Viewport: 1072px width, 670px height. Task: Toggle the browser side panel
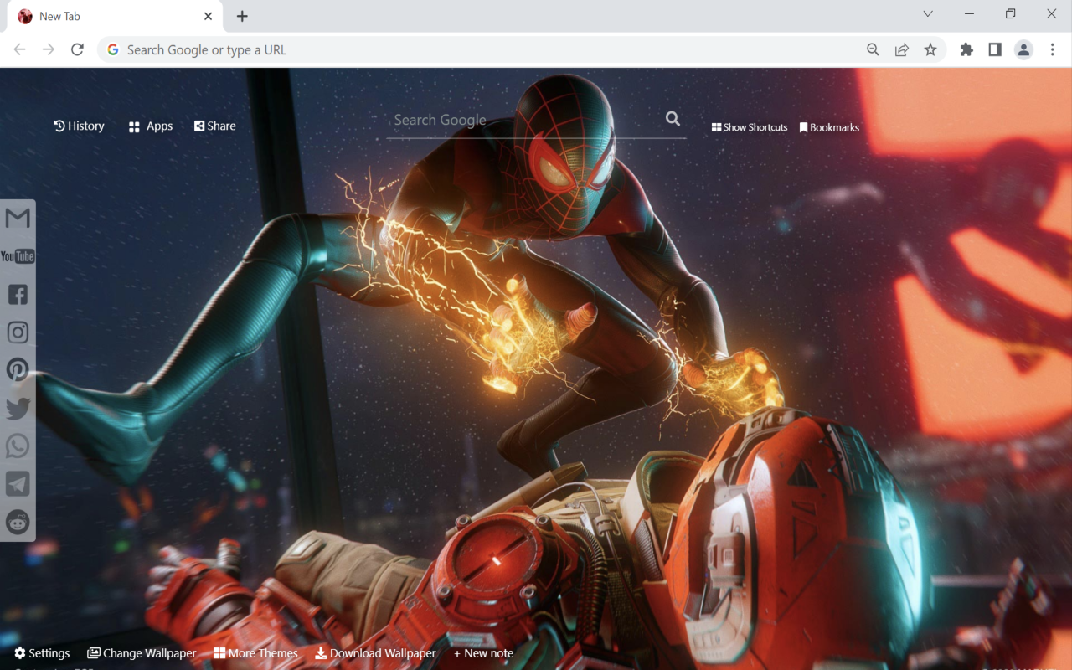995,49
